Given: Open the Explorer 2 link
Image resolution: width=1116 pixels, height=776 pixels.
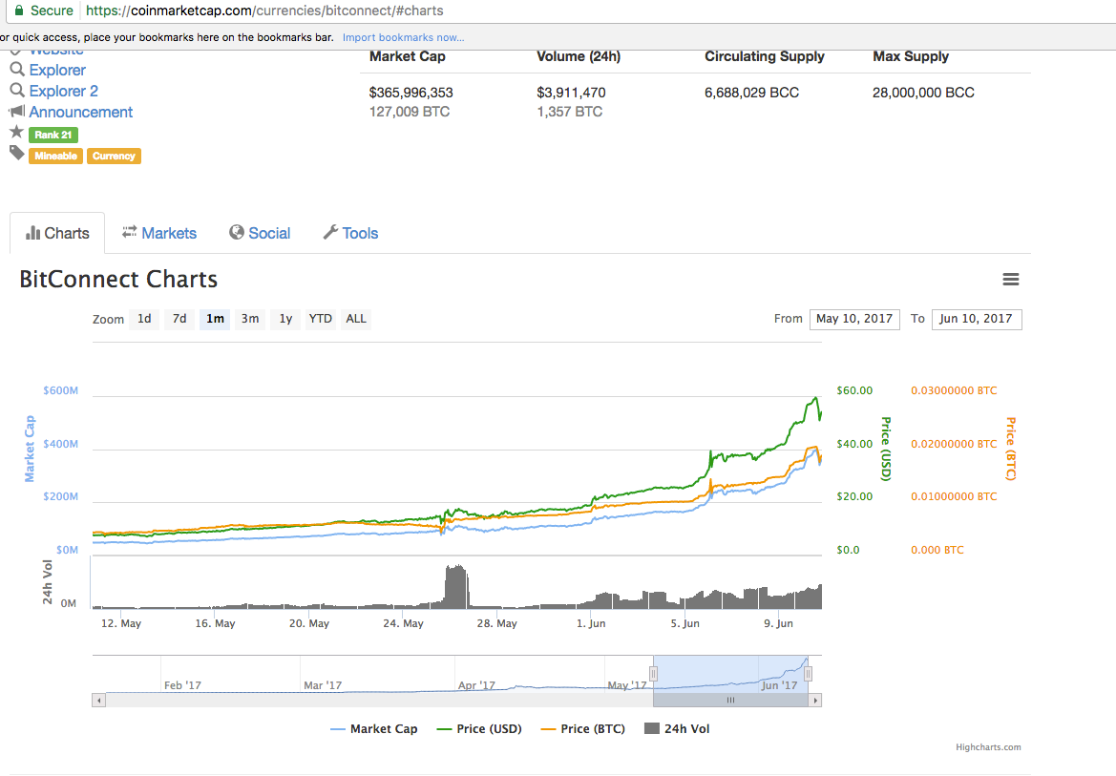Looking at the screenshot, I should (63, 91).
